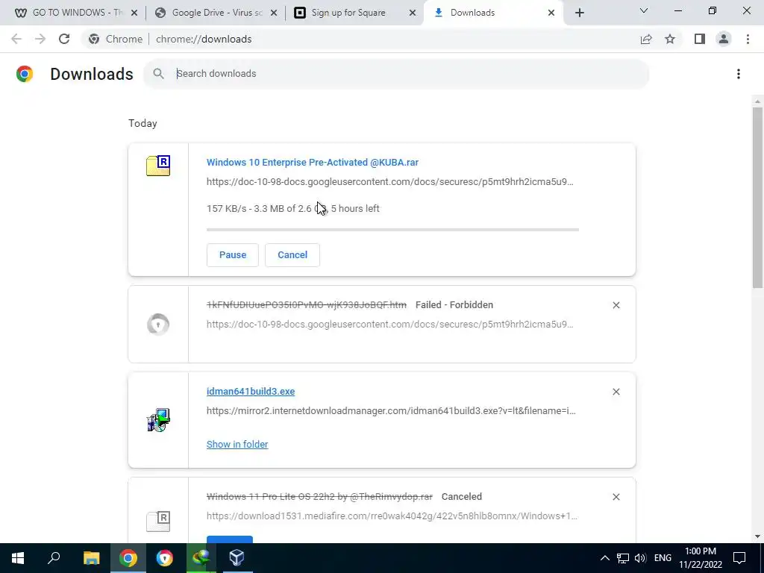Screen dimensions: 764x573
Task: Open the VirtualBox cube icon in taskbar
Action: (237, 558)
